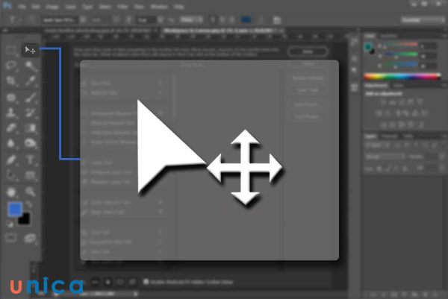Select the Eyedropper tool
The width and height of the screenshot is (448, 299).
pos(31,81)
